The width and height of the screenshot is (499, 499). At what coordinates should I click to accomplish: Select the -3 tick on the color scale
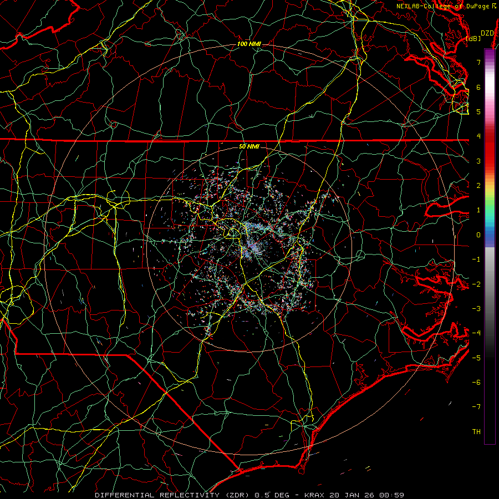[x=476, y=308]
